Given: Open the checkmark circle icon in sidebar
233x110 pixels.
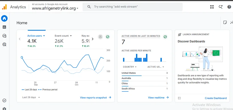Looking at the screenshot, I should [5, 101].
